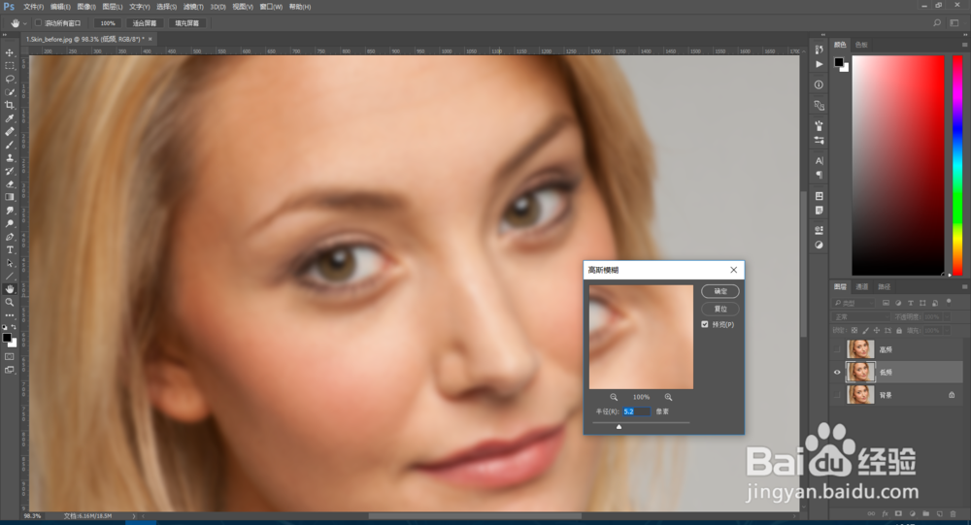This screenshot has height=525, width=971.
Task: Select the Move tool
Action: point(10,52)
